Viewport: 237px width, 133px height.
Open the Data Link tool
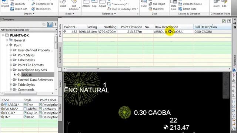click(174, 5)
